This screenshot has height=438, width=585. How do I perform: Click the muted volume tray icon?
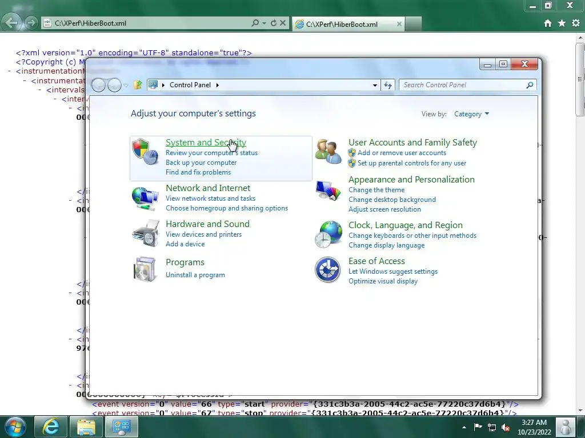(506, 427)
